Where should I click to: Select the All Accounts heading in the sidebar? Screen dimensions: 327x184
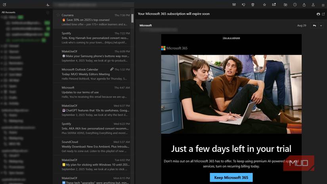9,12
